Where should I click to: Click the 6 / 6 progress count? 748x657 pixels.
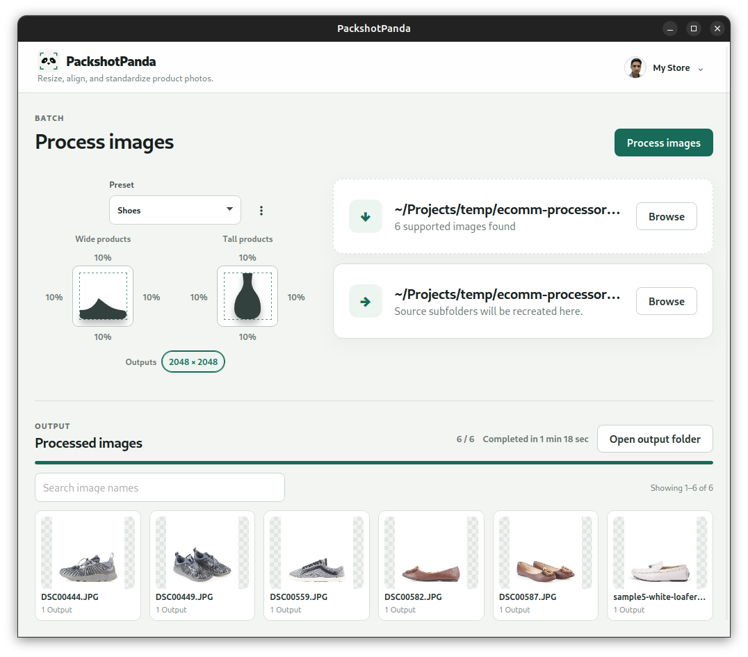click(x=465, y=439)
